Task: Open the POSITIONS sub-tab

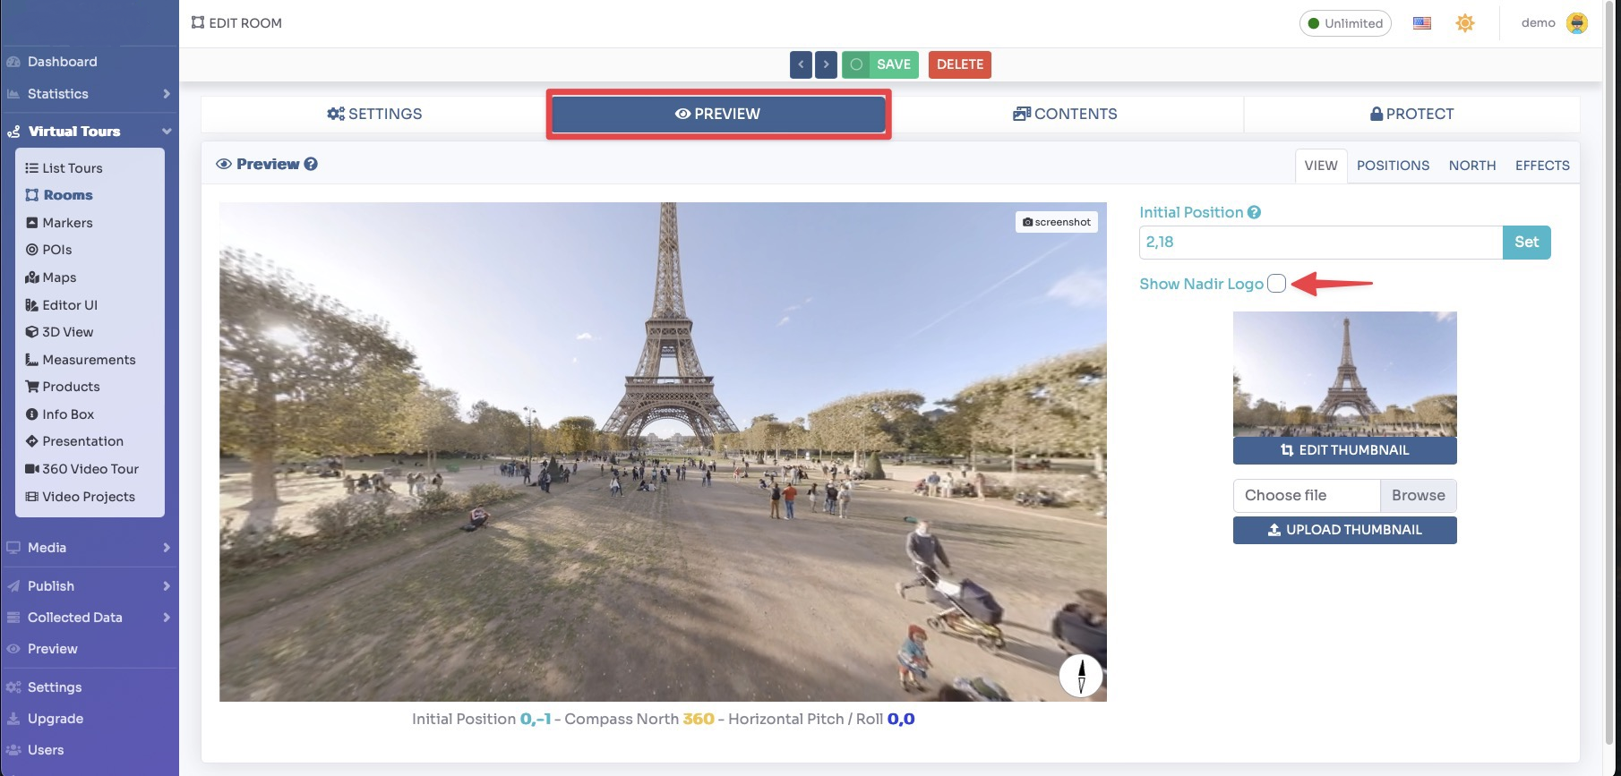Action: [x=1393, y=166]
